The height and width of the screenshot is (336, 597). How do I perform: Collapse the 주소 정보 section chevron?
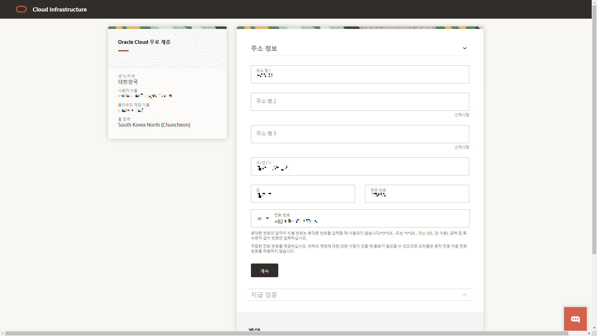(465, 48)
